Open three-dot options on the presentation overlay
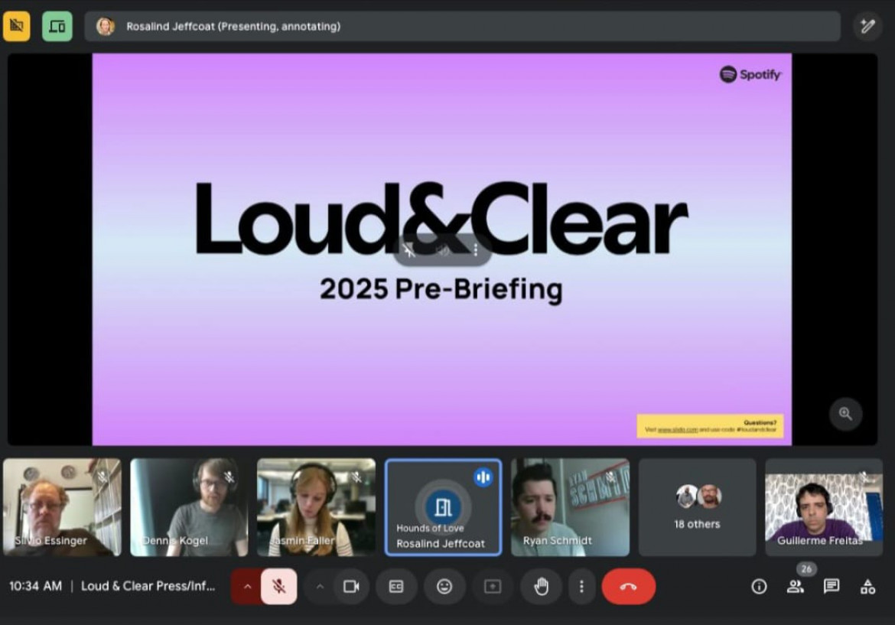This screenshot has height=625, width=895. pos(476,250)
